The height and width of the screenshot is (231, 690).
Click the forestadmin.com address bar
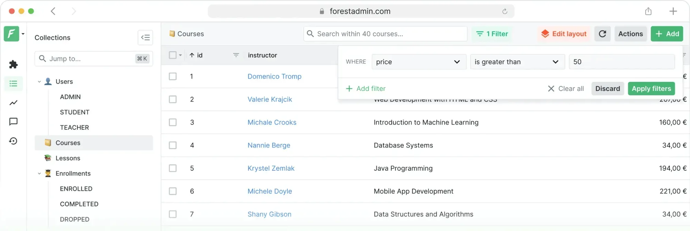(361, 11)
